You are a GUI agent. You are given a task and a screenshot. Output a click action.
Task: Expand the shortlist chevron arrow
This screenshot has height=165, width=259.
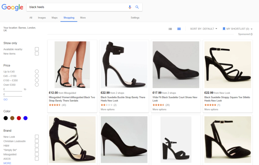coord(252,29)
